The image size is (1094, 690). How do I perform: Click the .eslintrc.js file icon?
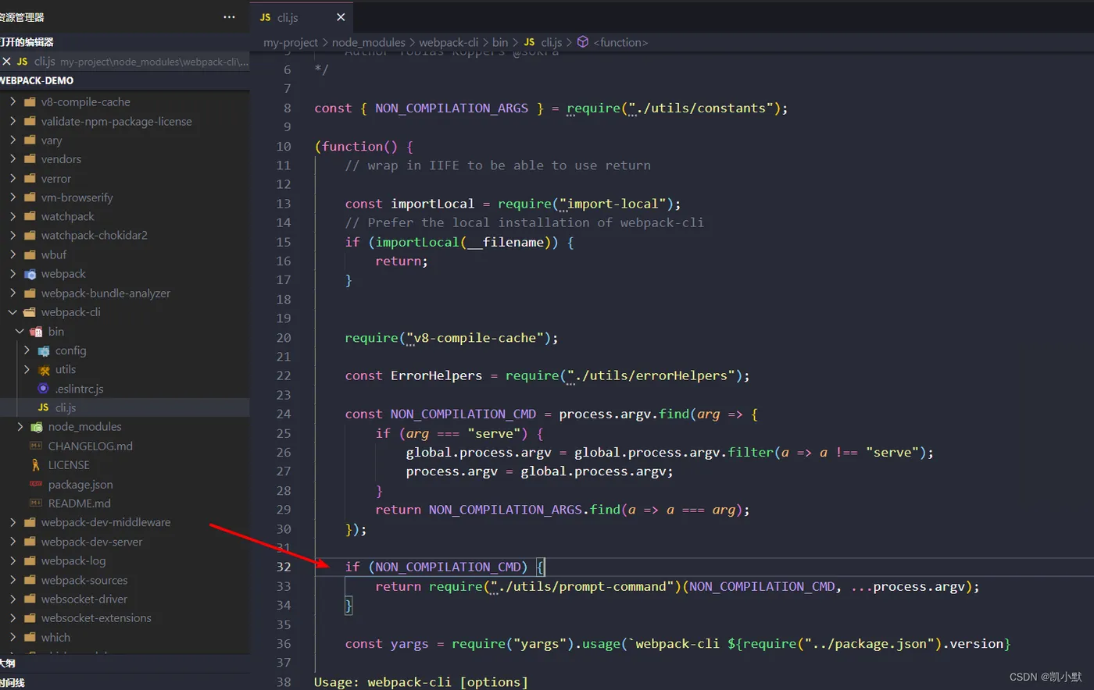(44, 389)
